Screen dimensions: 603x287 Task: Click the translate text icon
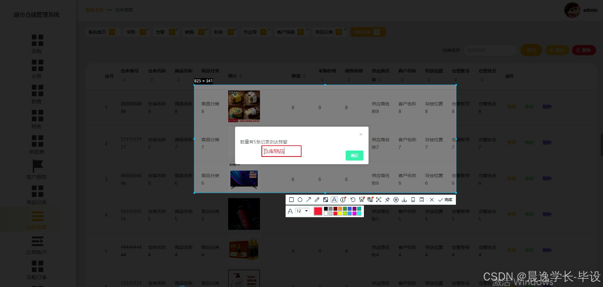pyautogui.click(x=370, y=200)
